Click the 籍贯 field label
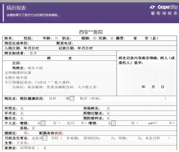This screenshot has height=152, width=179. [120, 38]
